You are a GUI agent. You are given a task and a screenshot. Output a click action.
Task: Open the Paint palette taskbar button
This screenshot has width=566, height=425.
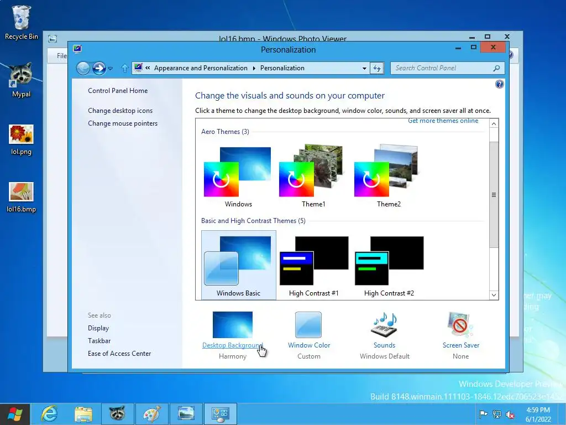tap(151, 414)
